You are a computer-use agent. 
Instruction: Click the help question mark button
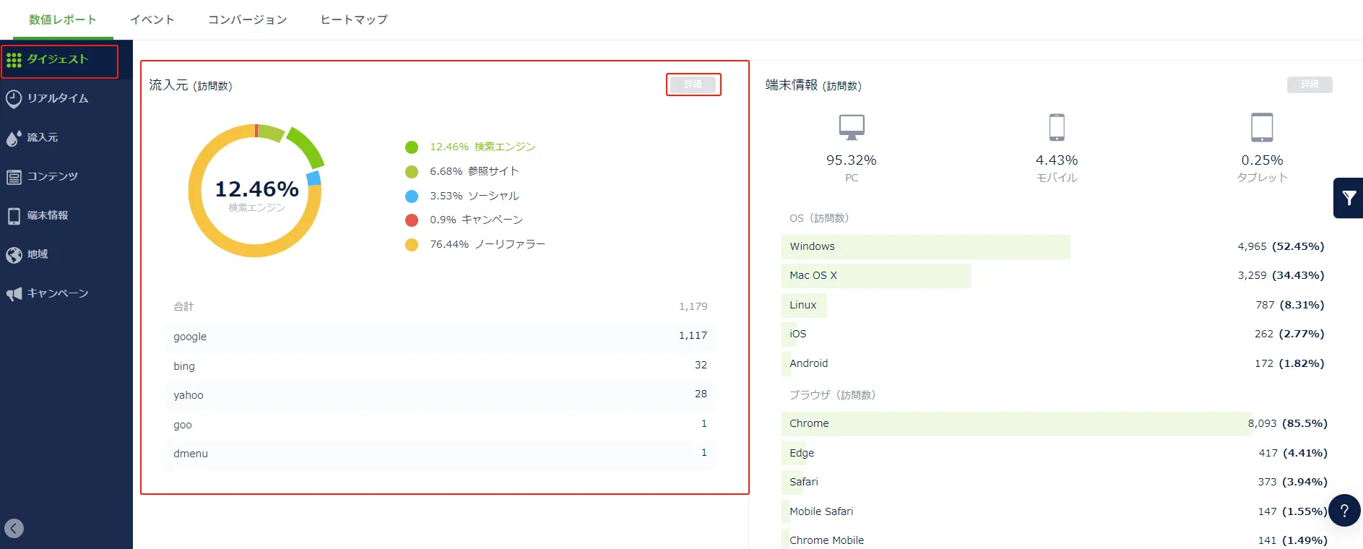1344,511
